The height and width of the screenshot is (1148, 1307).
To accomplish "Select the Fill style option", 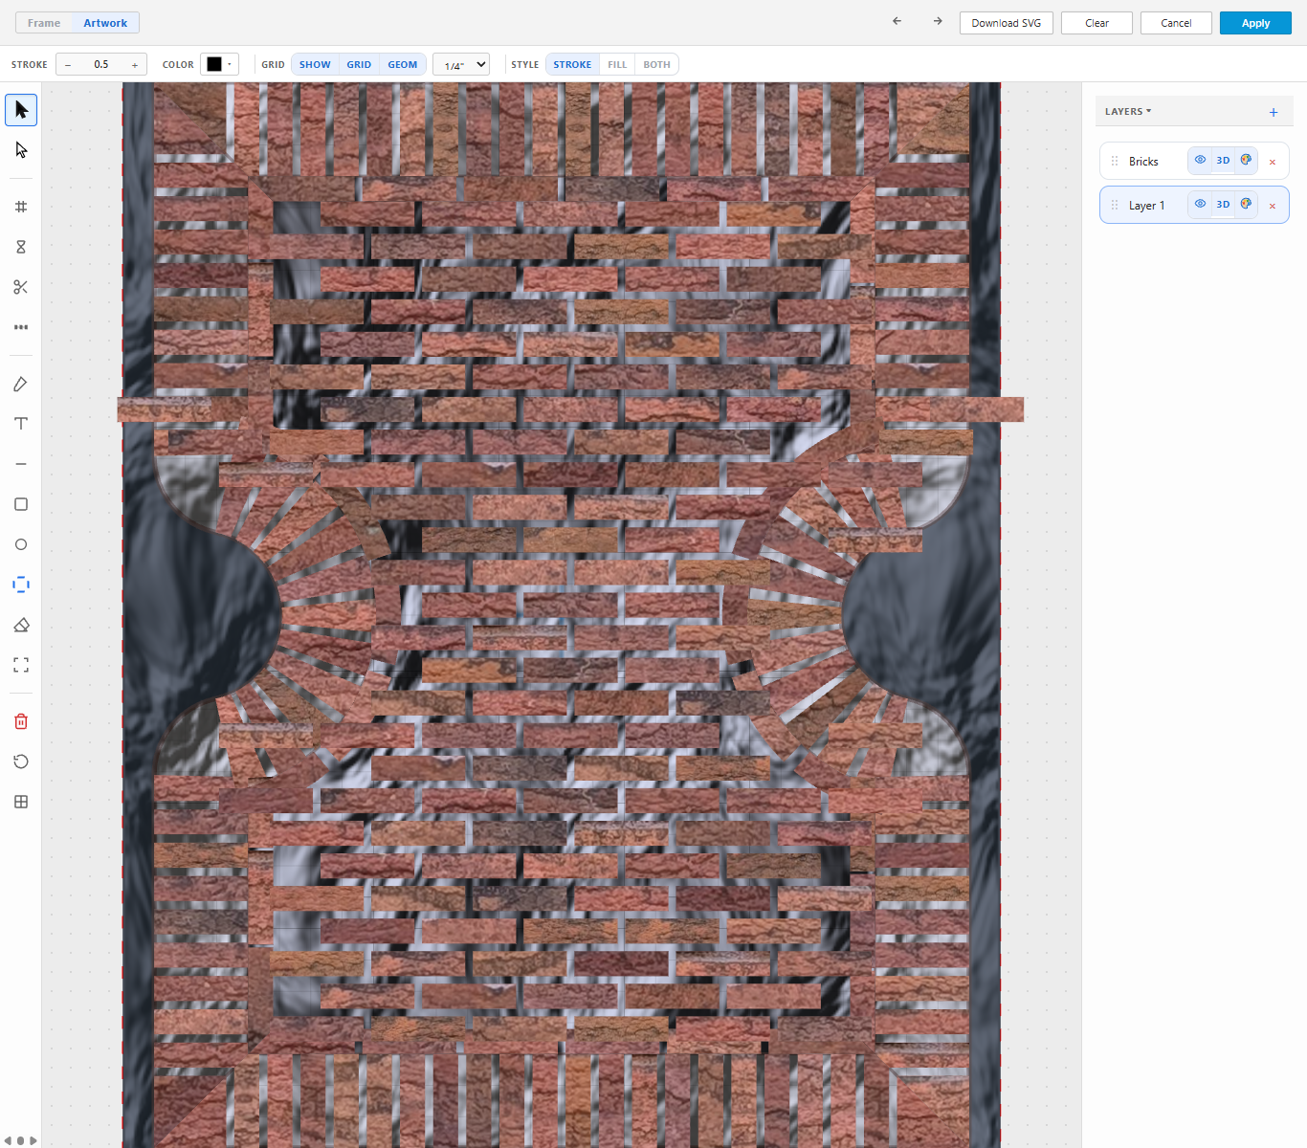I will coord(617,64).
